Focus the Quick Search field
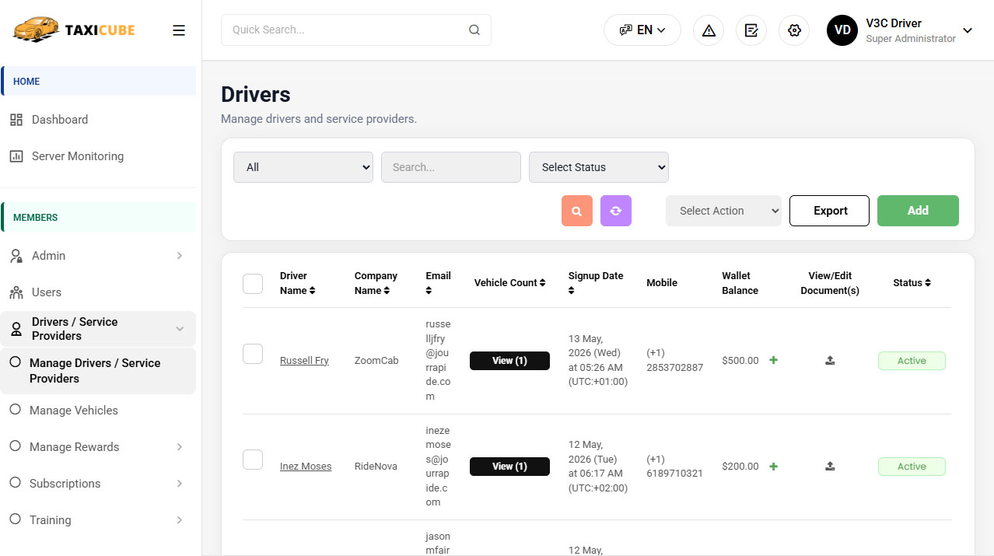 click(356, 30)
